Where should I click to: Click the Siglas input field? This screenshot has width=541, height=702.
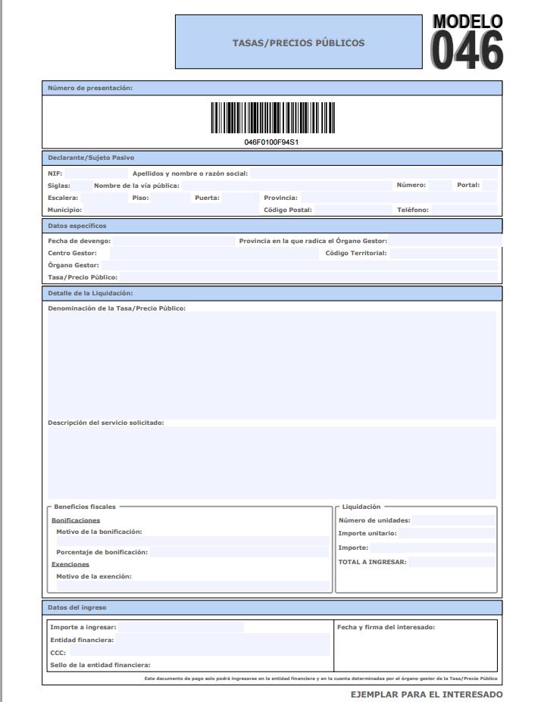click(81, 186)
